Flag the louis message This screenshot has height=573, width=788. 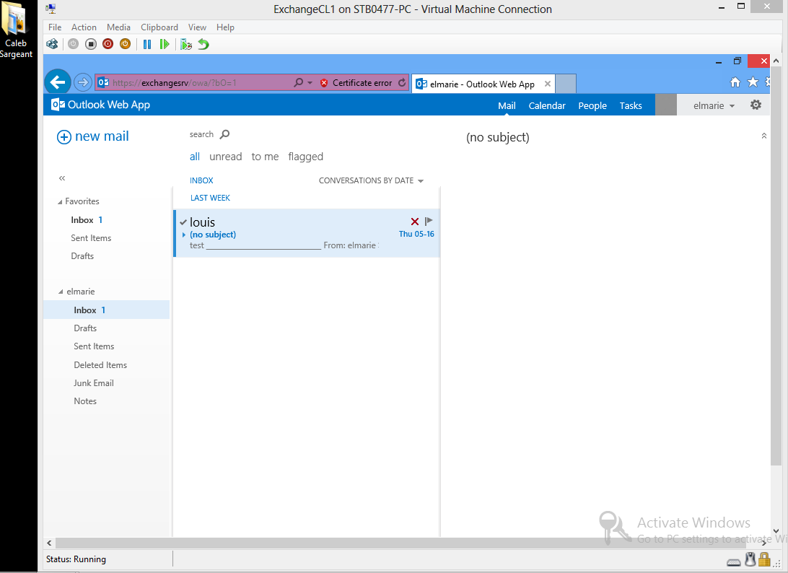(429, 221)
